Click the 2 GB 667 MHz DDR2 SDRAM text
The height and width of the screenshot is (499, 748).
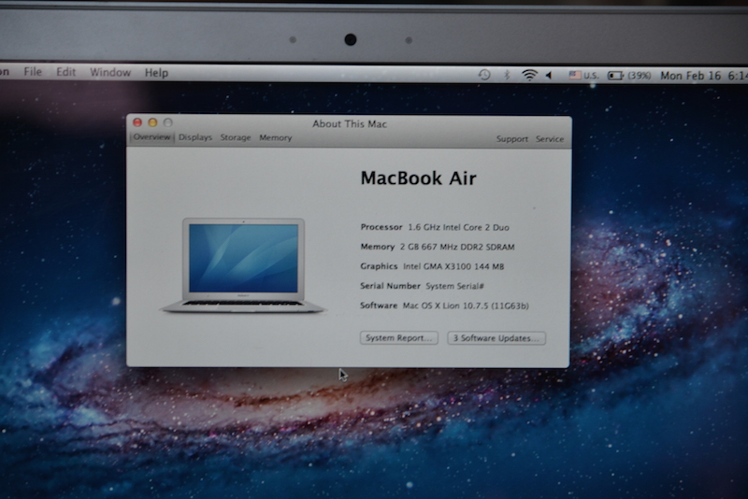coord(457,247)
